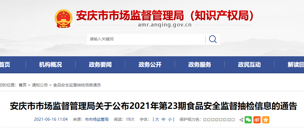The height and width of the screenshot is (131, 304).
Task: Click the magnifier search icon
Action: (x=213, y=39)
